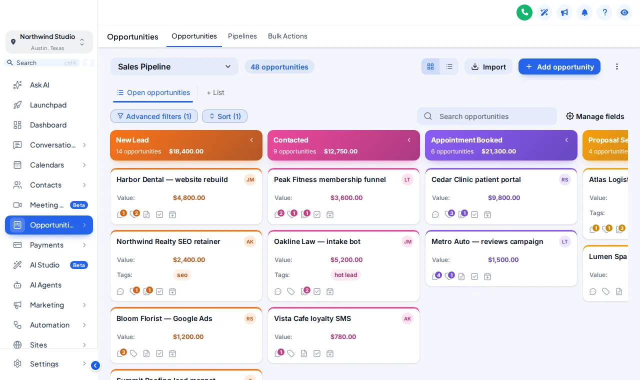This screenshot has height=380, width=640.
Task: Click the green phone dialer icon
Action: pyautogui.click(x=524, y=12)
